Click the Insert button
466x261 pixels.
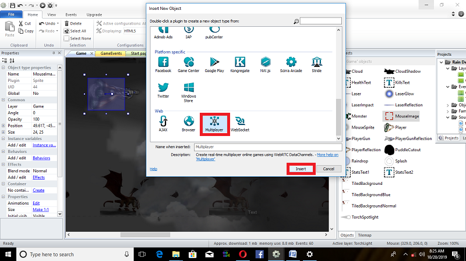(x=301, y=169)
